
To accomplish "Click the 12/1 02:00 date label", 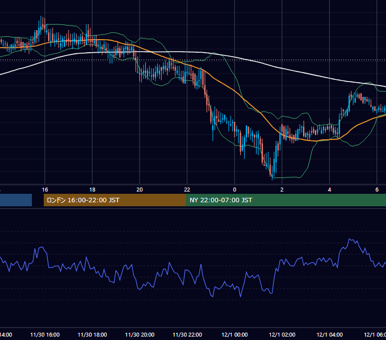I will click(x=282, y=334).
